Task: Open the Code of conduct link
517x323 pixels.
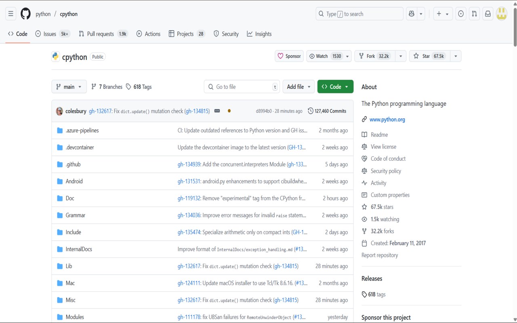Action: point(384,159)
